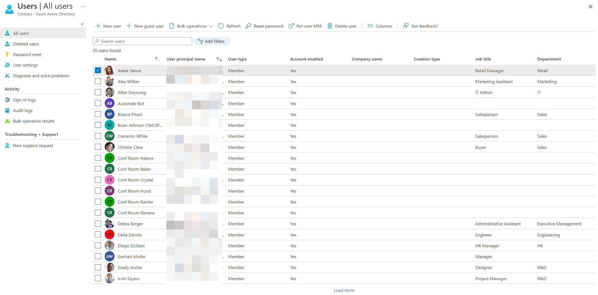Open the Sign-in logs page
The height and width of the screenshot is (295, 598).
coord(24,100)
